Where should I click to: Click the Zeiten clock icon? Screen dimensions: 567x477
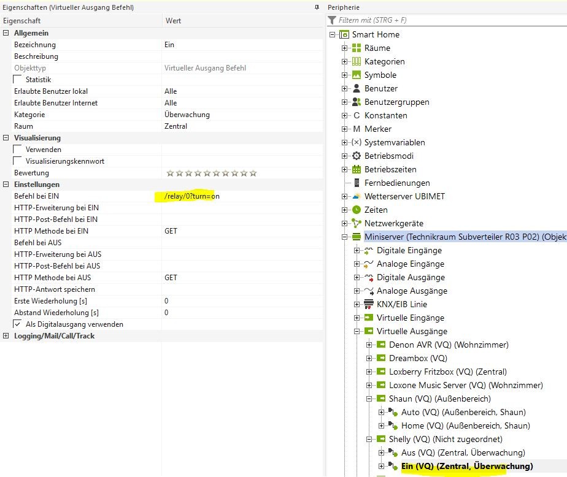[x=357, y=210]
